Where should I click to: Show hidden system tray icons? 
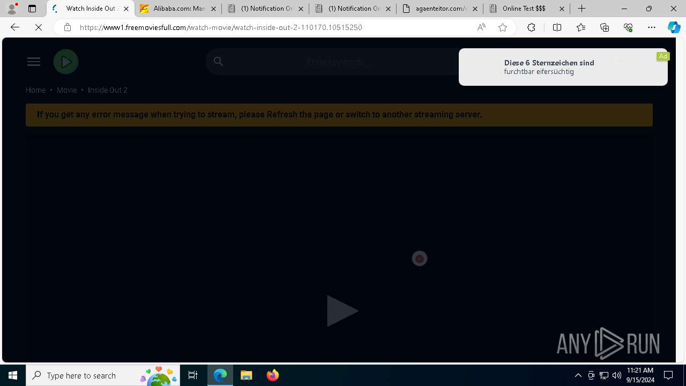click(578, 375)
